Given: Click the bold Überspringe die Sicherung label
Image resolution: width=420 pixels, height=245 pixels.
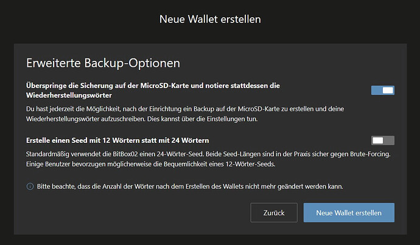Looking at the screenshot, I should pyautogui.click(x=153, y=91).
